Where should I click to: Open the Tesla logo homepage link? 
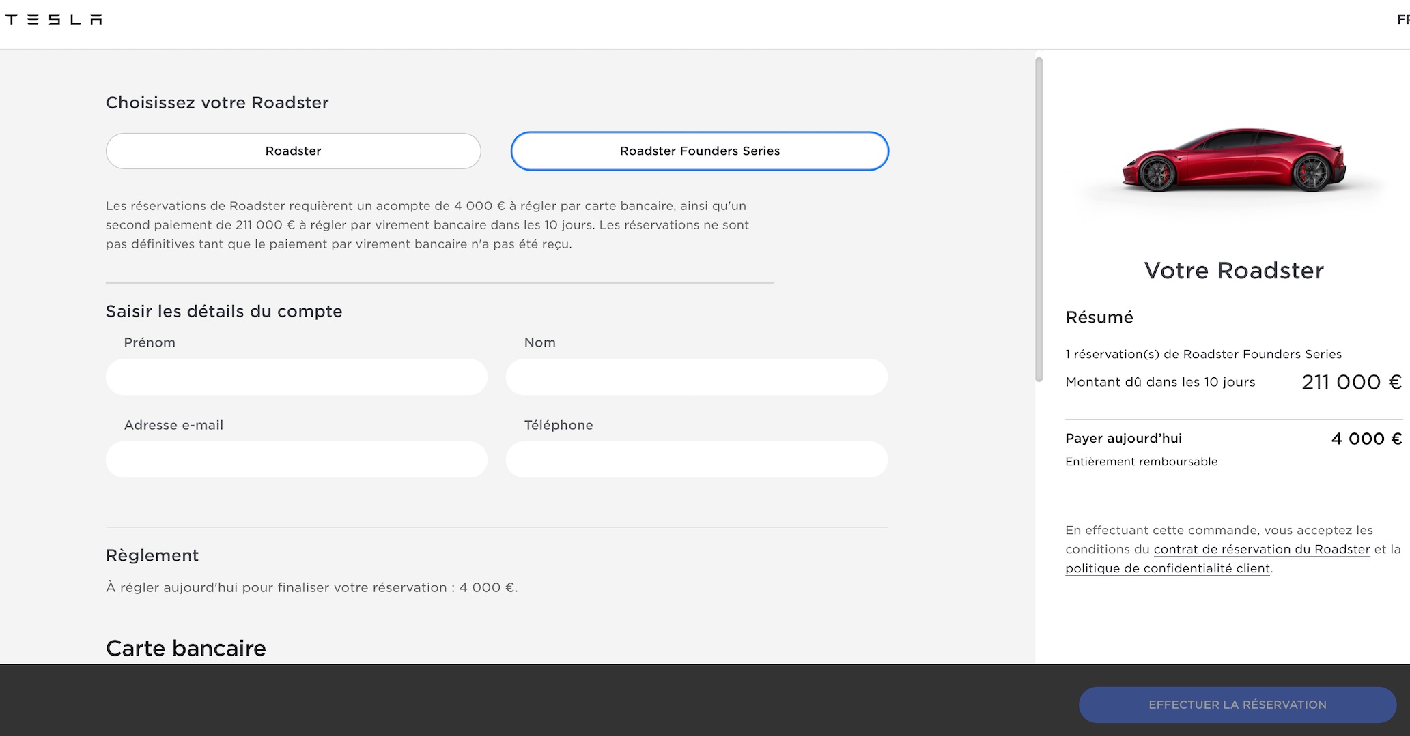click(54, 19)
